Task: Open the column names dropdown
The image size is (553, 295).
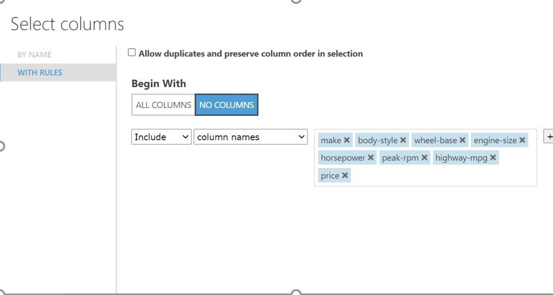Action: pos(251,137)
